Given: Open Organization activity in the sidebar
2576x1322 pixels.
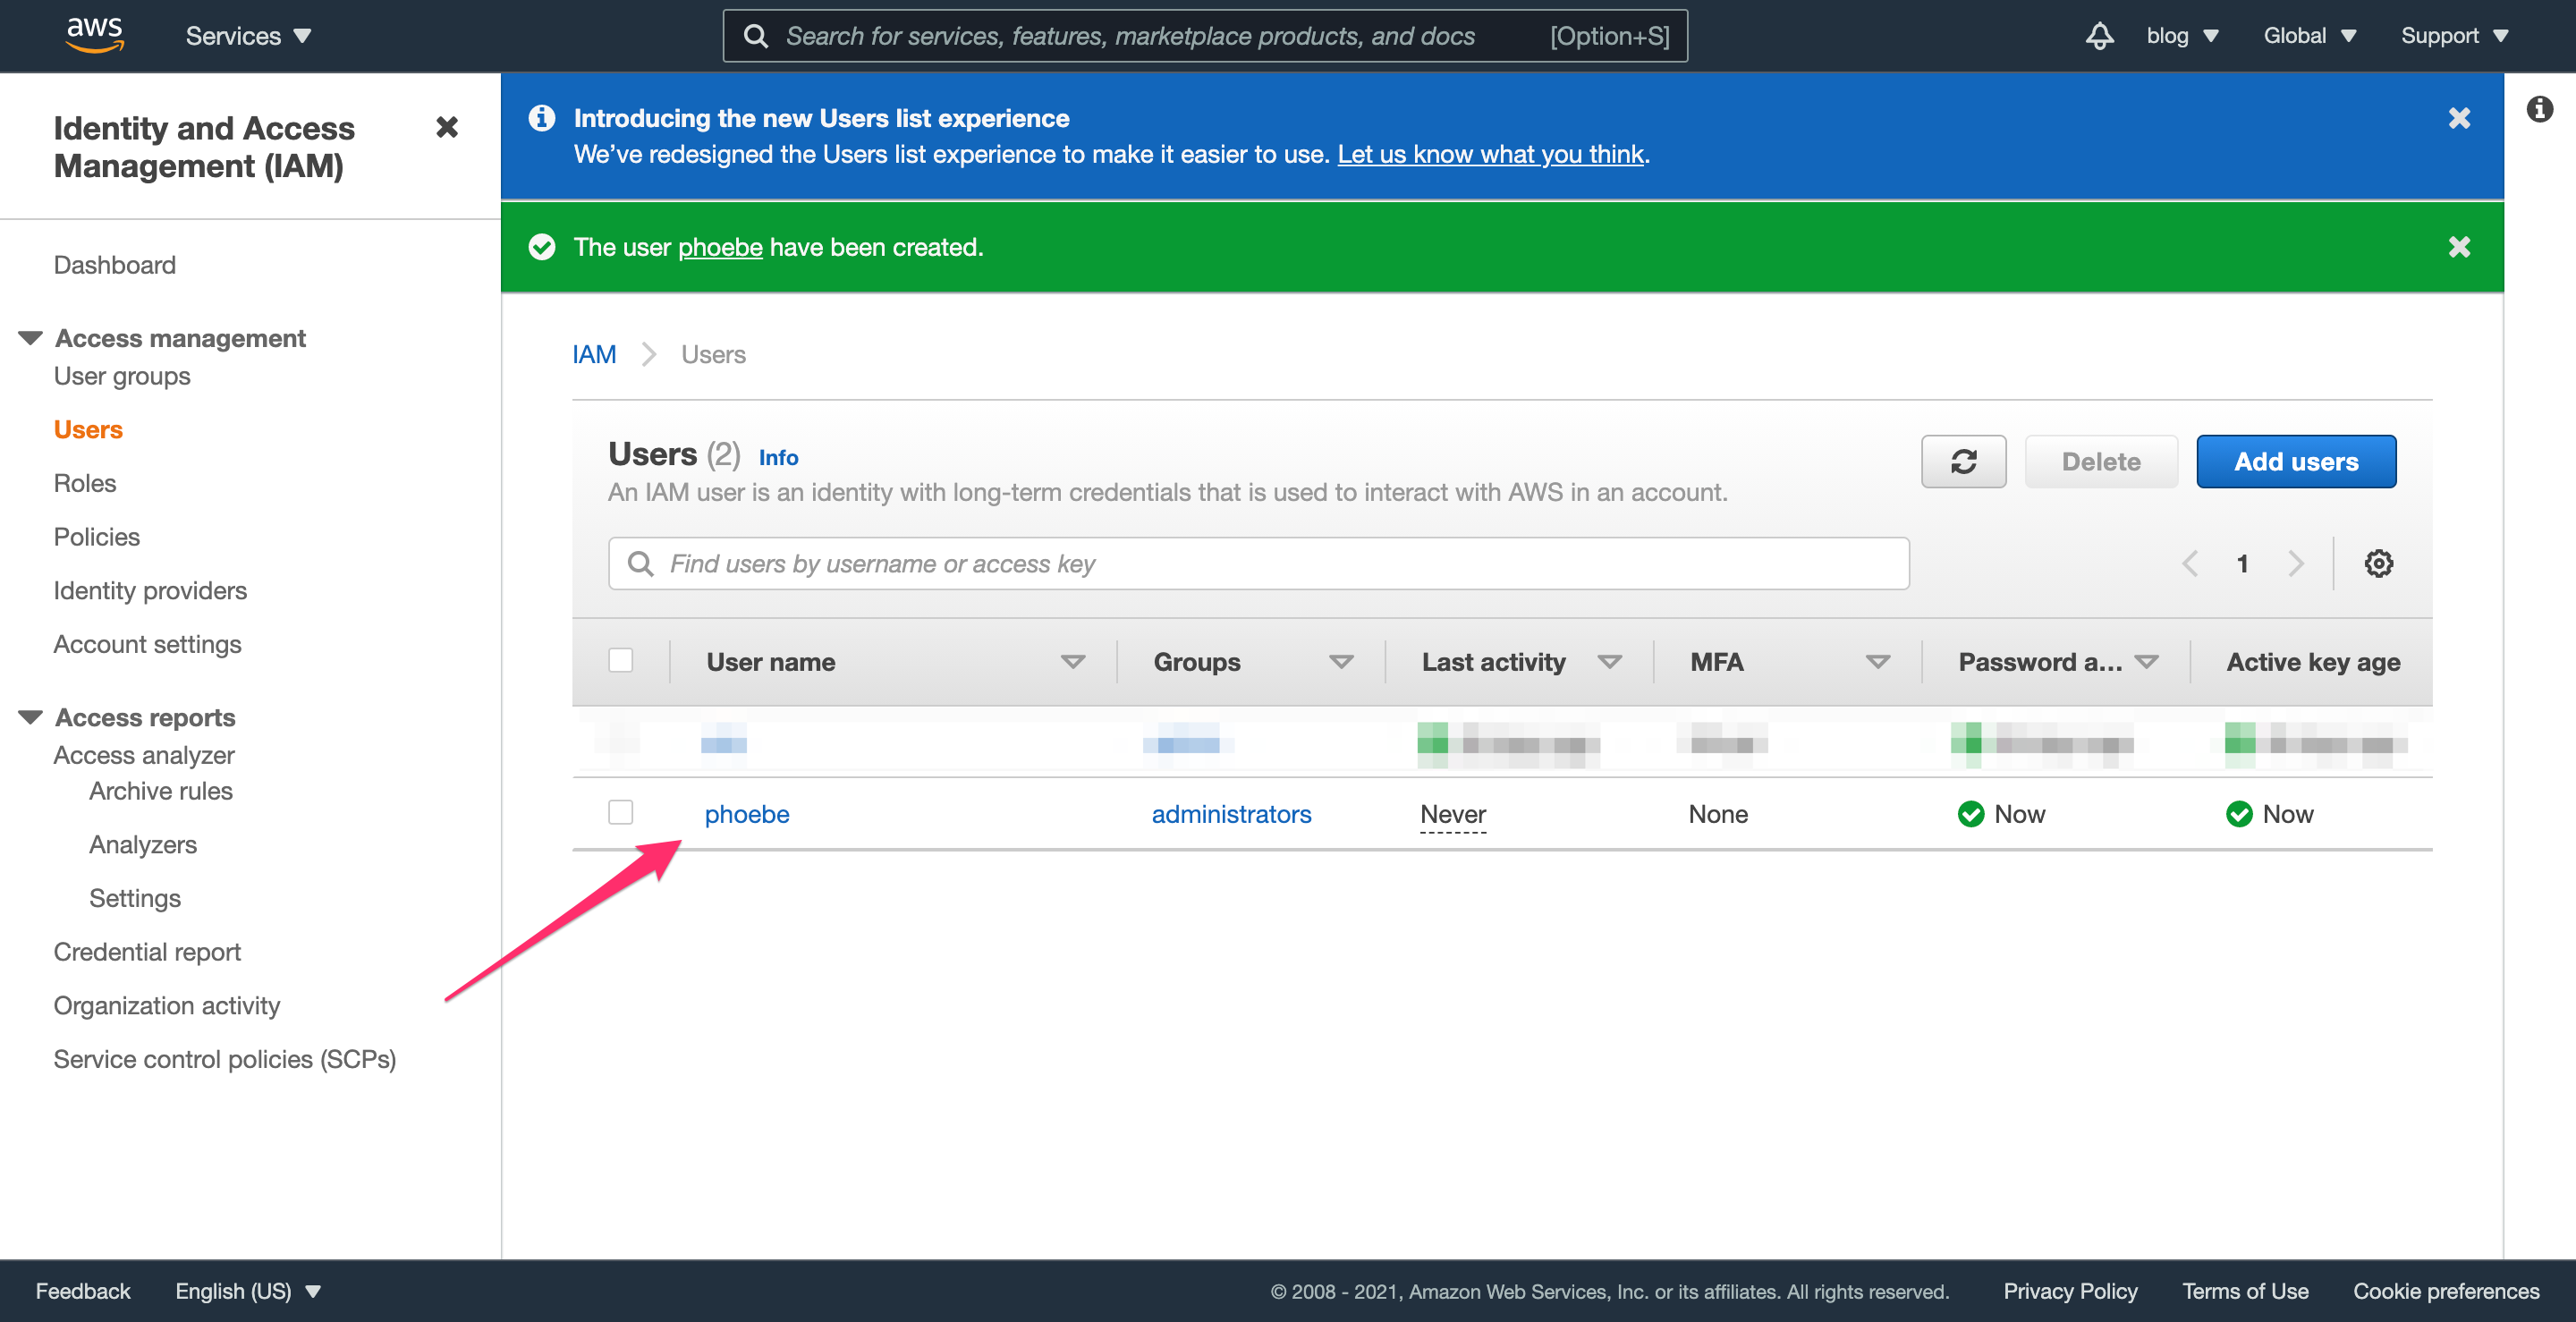Looking at the screenshot, I should [x=167, y=1006].
